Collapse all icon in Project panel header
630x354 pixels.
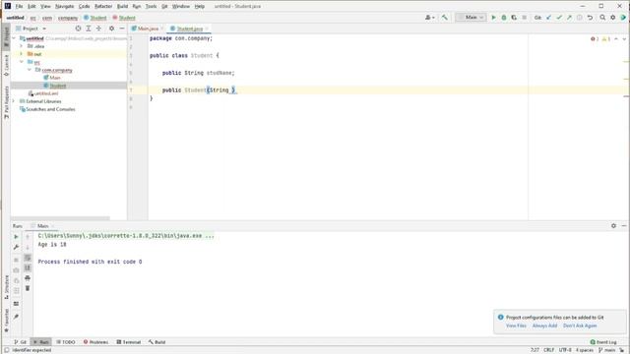pos(98,29)
